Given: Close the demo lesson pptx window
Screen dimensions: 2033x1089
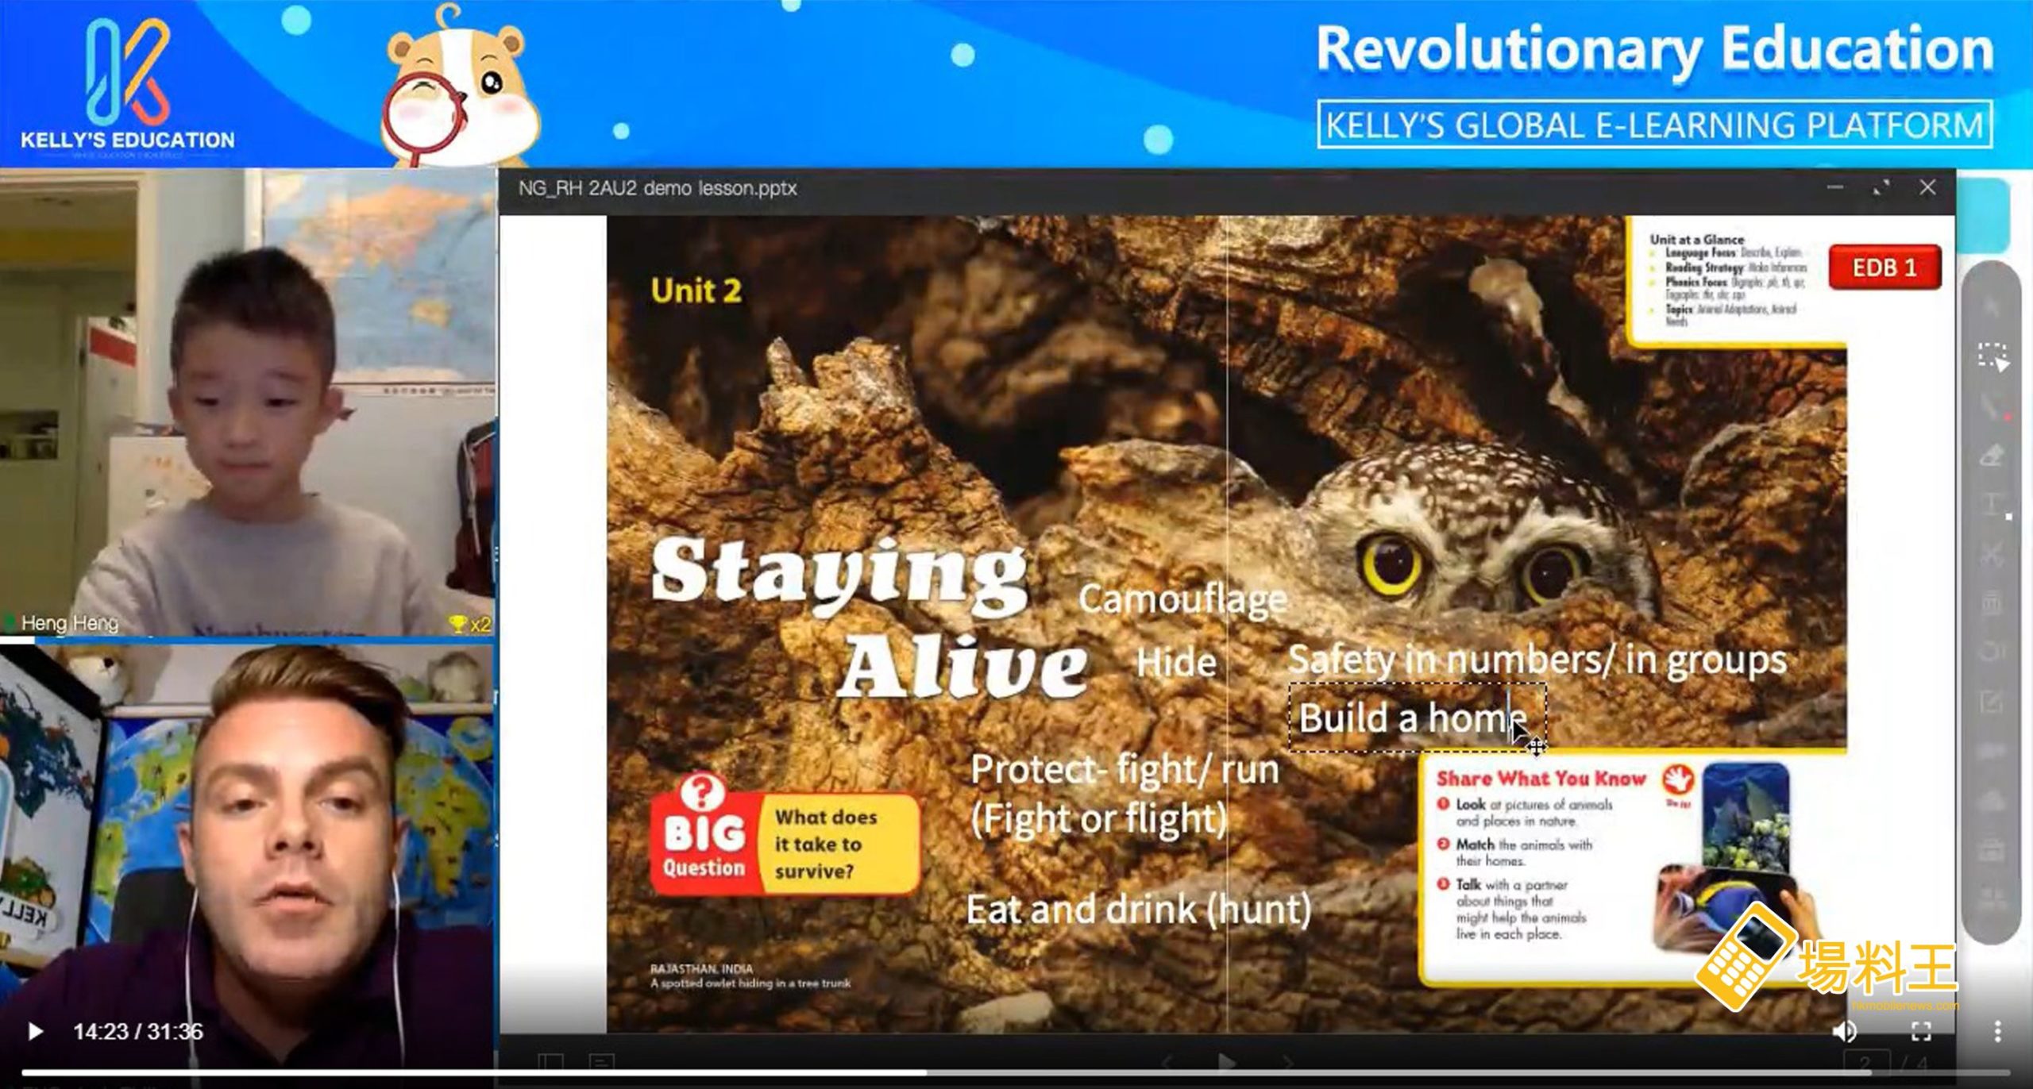Looking at the screenshot, I should [1927, 188].
